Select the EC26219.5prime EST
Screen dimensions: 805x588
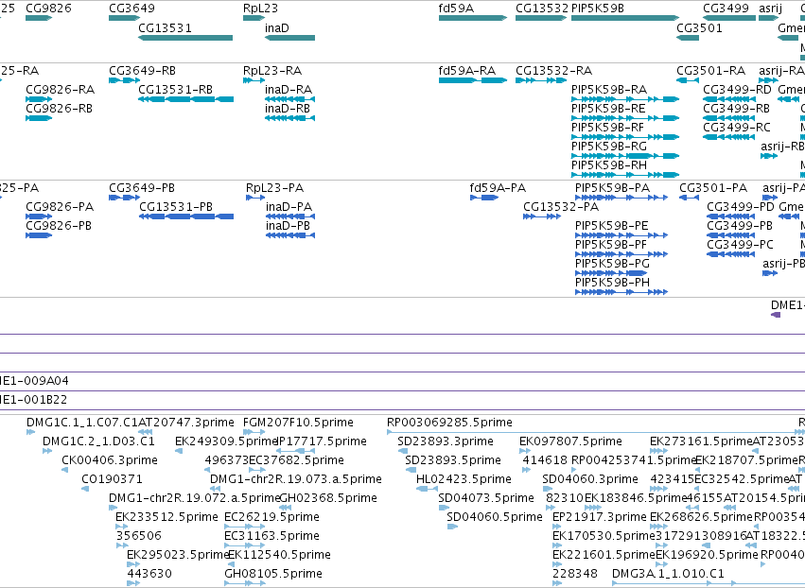point(245,527)
